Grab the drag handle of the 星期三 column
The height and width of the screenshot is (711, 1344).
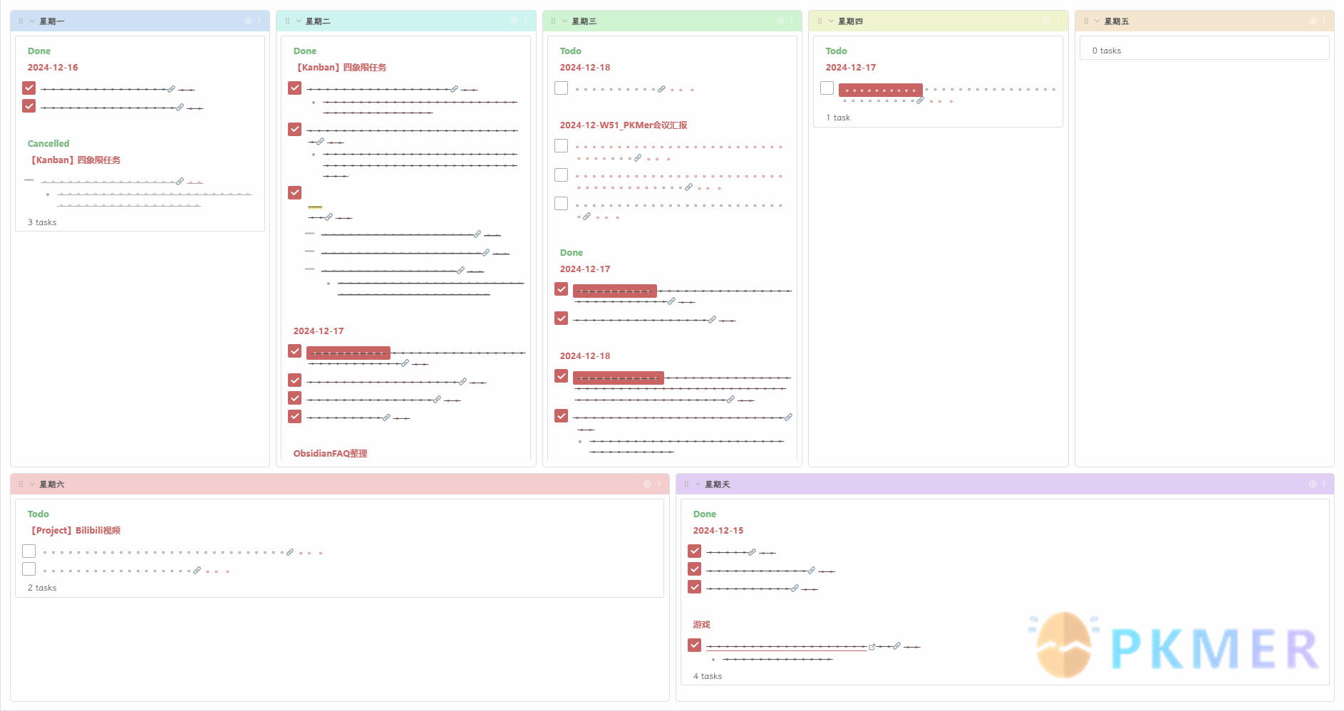553,21
